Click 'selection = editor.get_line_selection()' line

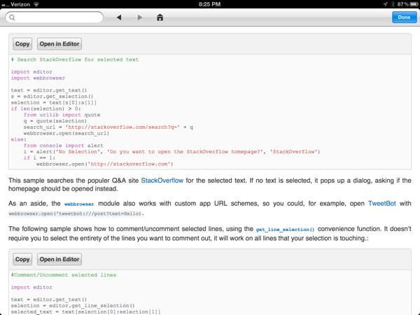tap(73, 306)
